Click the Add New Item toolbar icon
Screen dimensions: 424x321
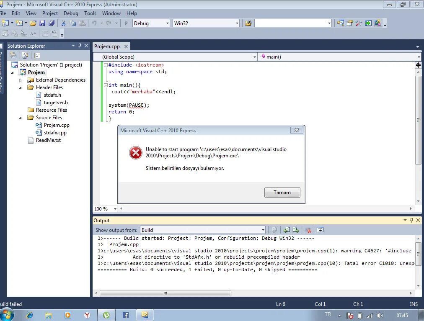[19, 23]
